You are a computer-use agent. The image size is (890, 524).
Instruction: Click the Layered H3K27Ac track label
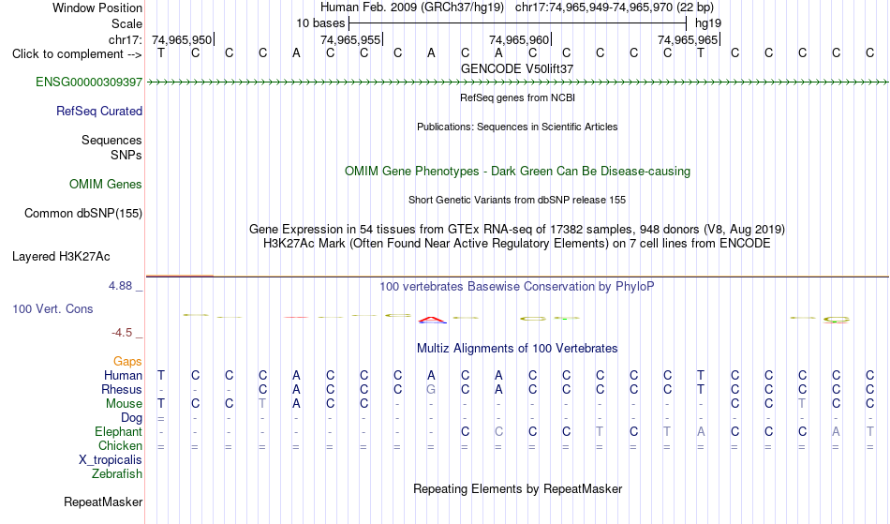tap(61, 257)
